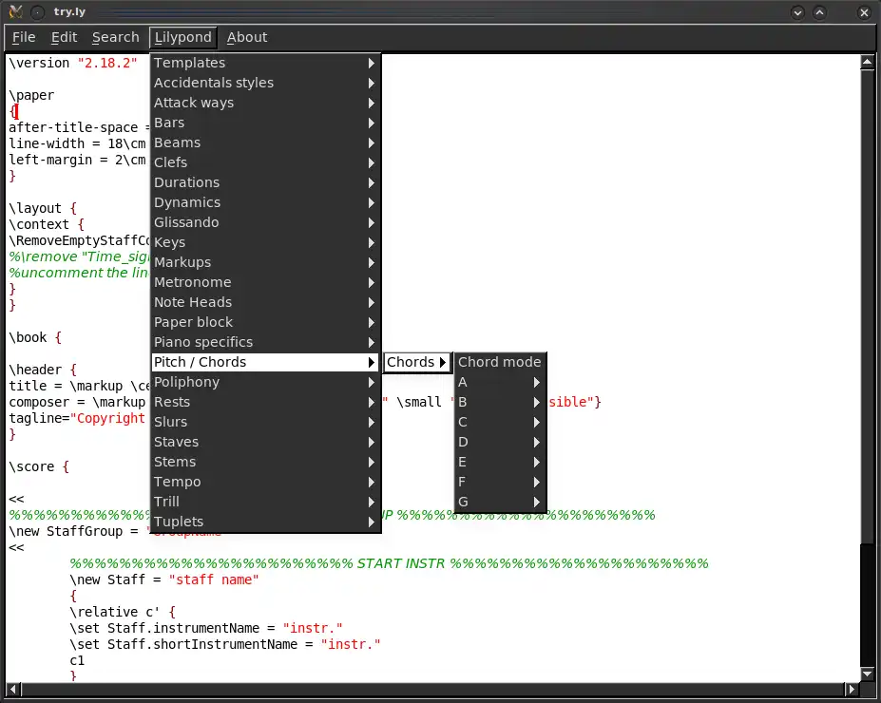881x703 pixels.
Task: Select the Pitch / Chords entry
Action: (x=265, y=362)
